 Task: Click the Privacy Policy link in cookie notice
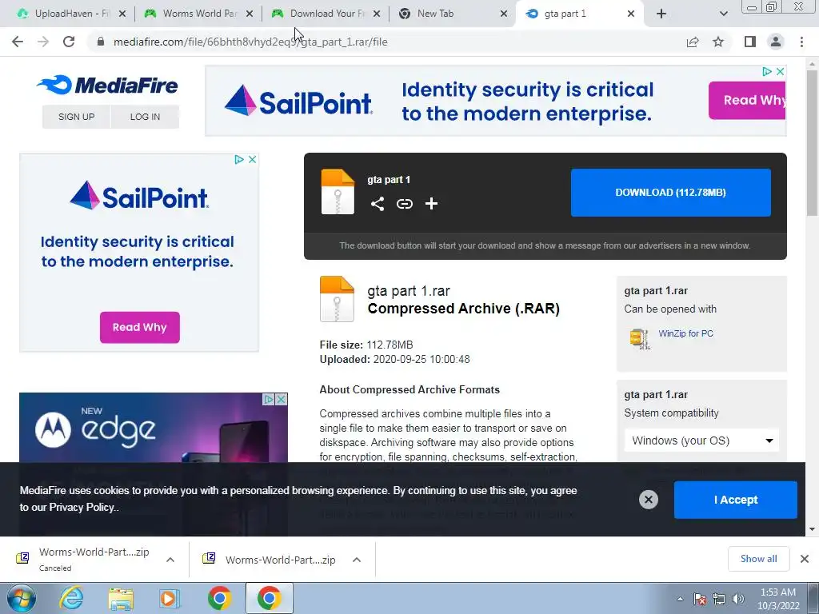81,507
